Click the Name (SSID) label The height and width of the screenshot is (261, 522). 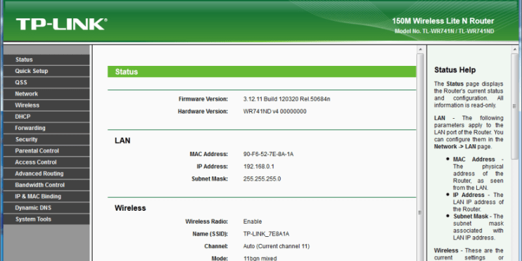click(x=210, y=234)
